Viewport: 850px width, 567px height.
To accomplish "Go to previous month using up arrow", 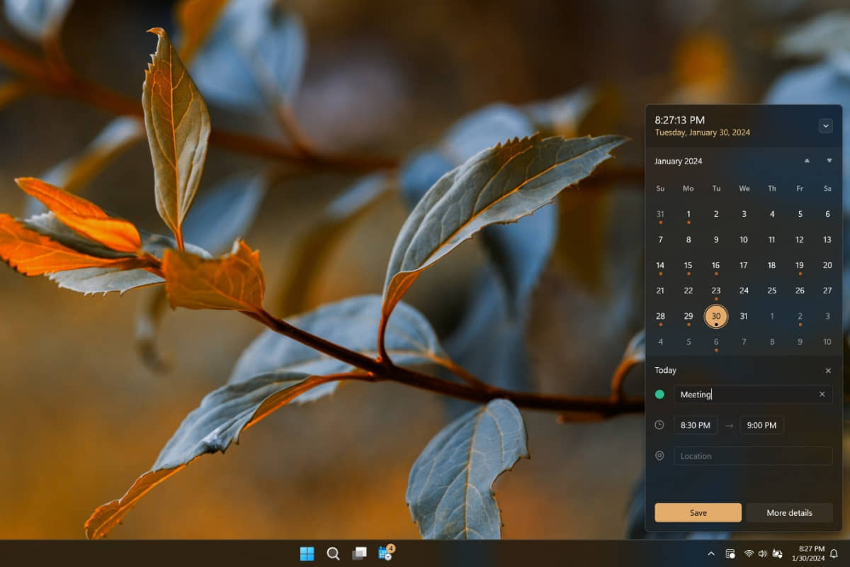I will (807, 161).
